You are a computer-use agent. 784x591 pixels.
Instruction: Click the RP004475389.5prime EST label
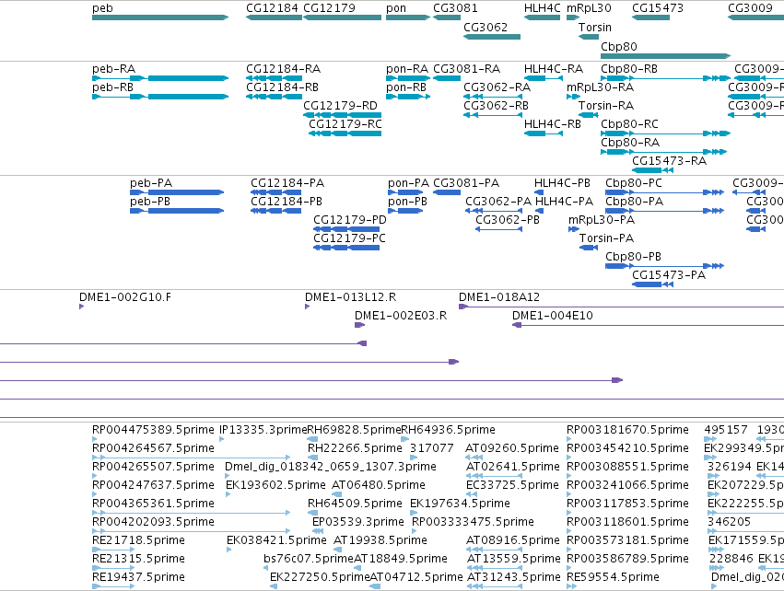[153, 430]
